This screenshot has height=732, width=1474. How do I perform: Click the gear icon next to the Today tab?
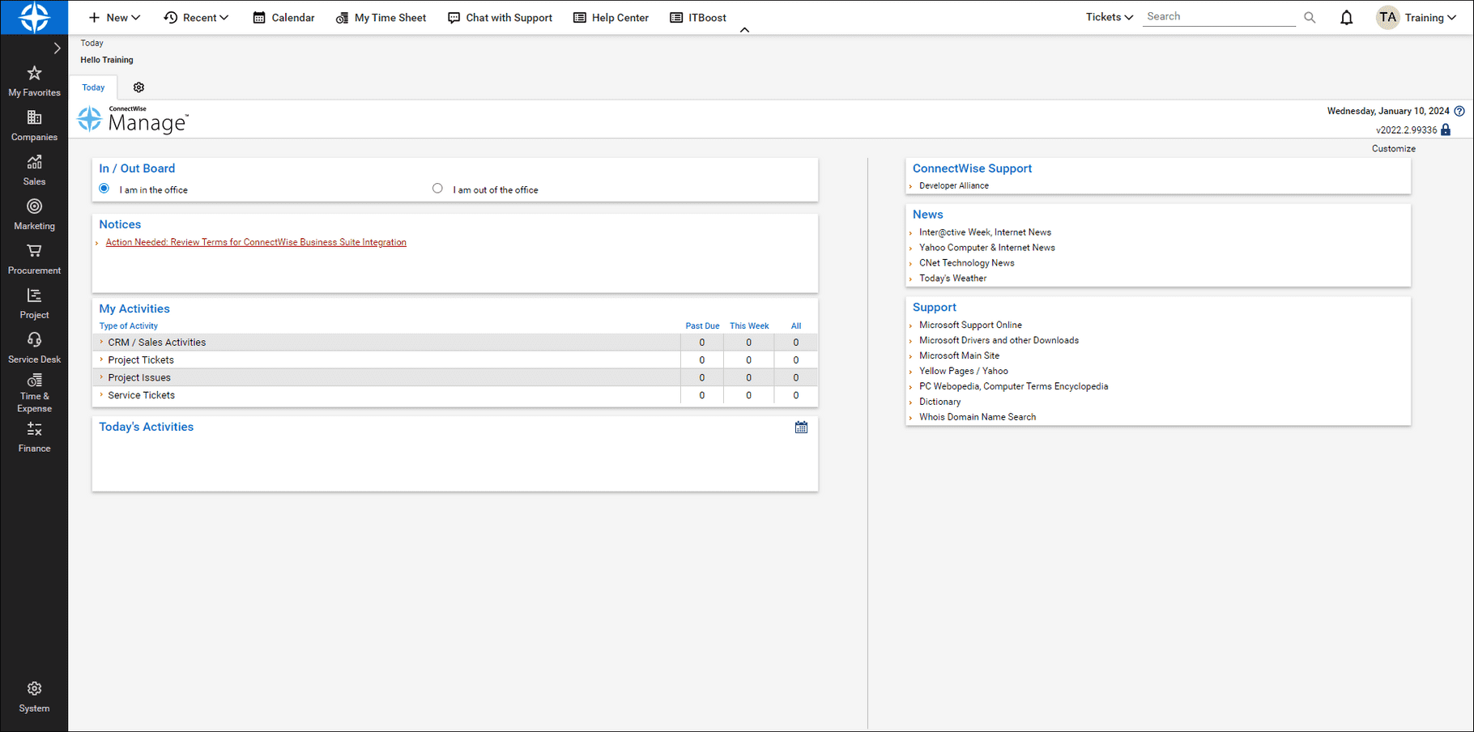pyautogui.click(x=138, y=87)
